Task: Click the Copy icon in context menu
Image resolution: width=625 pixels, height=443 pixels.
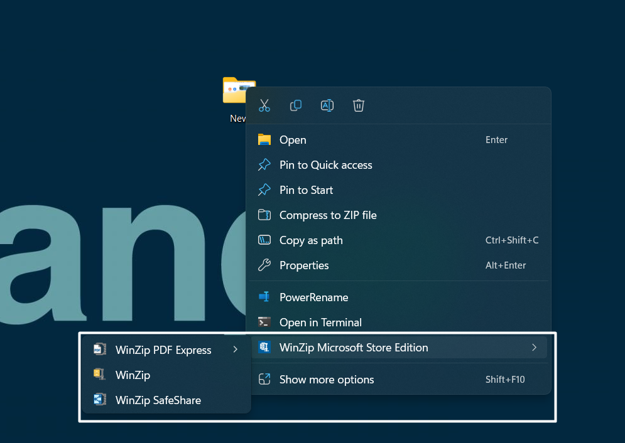Action: 296,105
